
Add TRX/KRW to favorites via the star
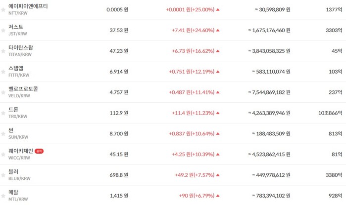pyautogui.click(x=3, y=113)
